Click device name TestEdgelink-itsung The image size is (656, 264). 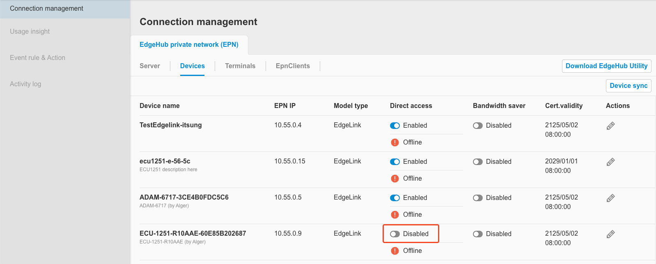pyautogui.click(x=171, y=125)
